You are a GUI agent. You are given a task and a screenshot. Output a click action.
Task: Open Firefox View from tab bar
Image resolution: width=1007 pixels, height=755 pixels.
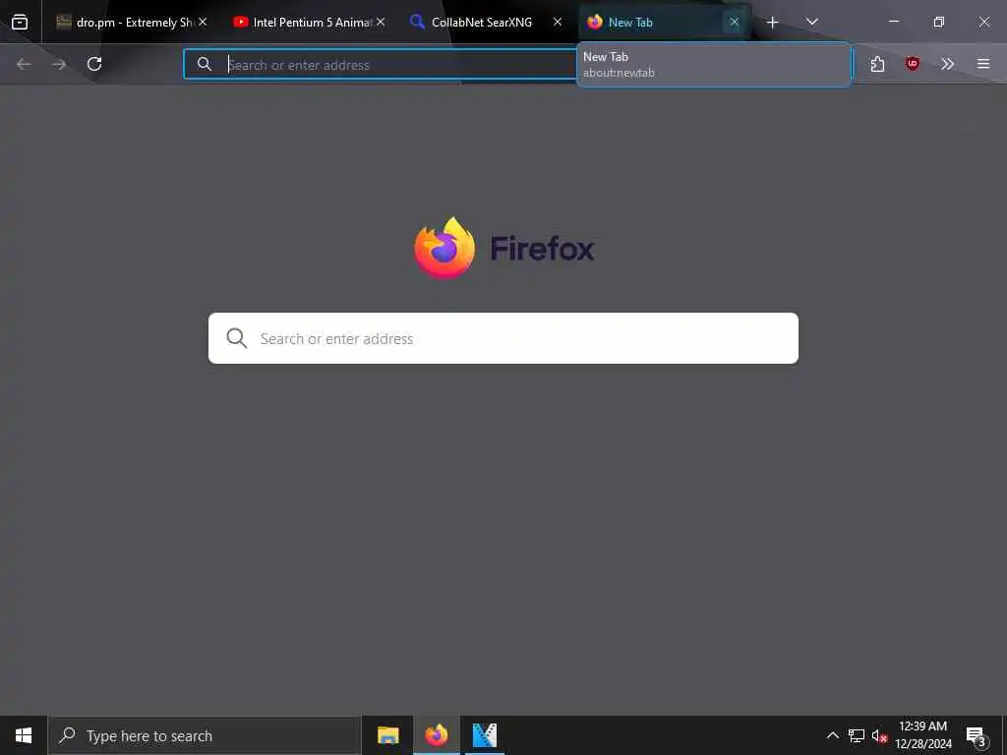point(20,22)
